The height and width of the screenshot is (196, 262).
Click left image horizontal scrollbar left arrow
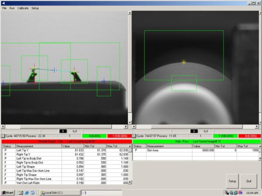pos(3,126)
